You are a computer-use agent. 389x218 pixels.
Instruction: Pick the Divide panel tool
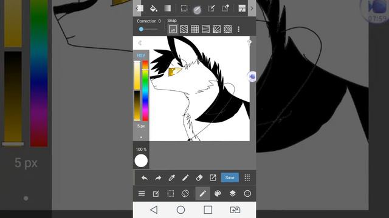(242, 8)
